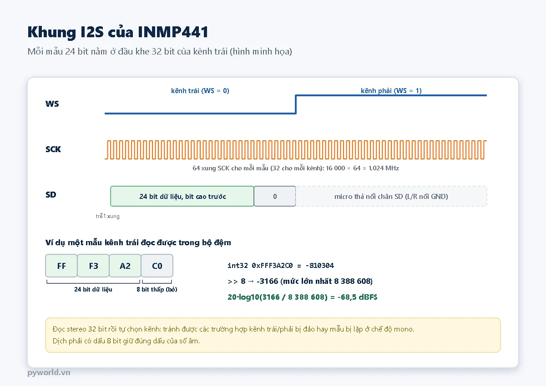Click the 'Khung I2S của INMP441' title
Image resolution: width=546 pixels, height=386 pixels.
[x=118, y=32]
